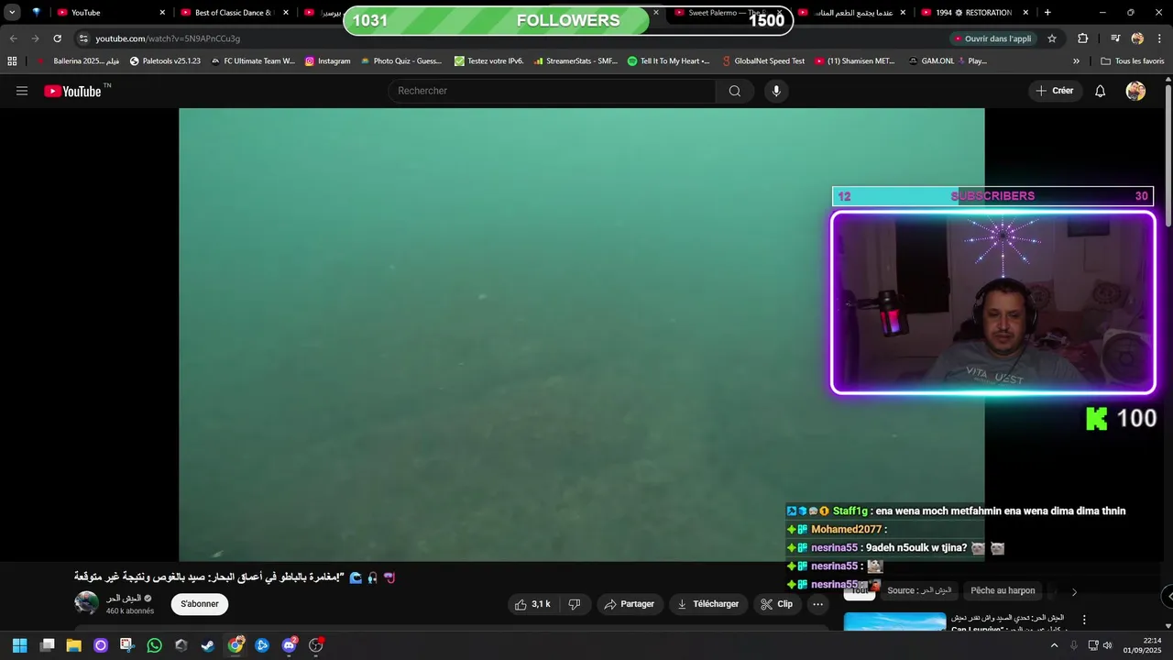Open the Chrome apps grid in bookmarks bar
Image resolution: width=1173 pixels, height=660 pixels.
12,61
